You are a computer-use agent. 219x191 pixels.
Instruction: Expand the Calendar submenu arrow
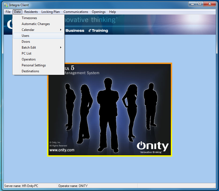(61, 30)
